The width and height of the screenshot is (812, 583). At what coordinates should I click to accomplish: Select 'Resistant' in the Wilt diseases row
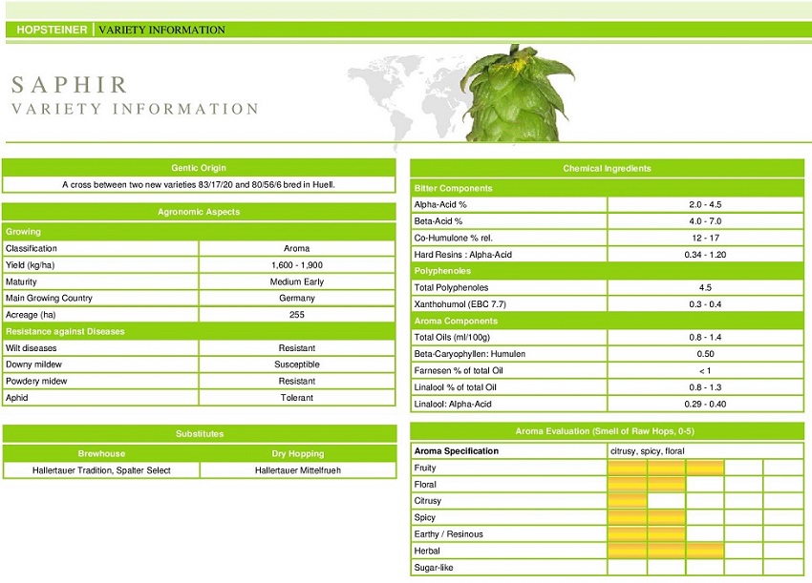[297, 347]
